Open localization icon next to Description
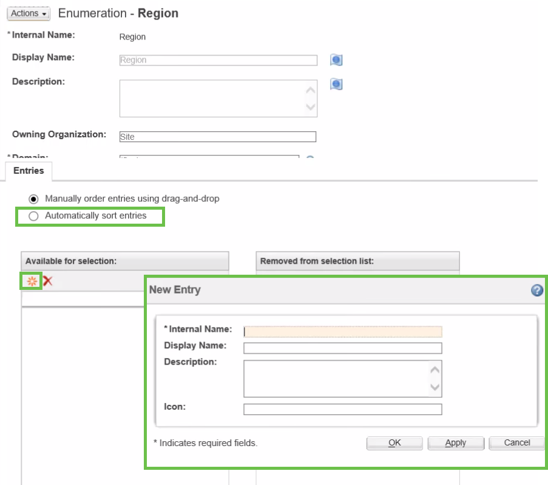The image size is (548, 485). point(336,84)
